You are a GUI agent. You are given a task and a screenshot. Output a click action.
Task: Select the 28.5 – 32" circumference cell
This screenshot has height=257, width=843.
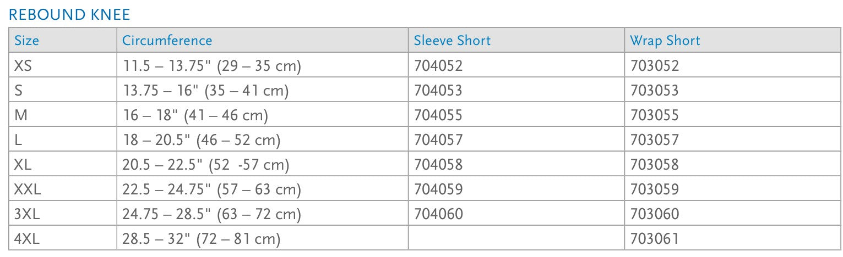[201, 239]
